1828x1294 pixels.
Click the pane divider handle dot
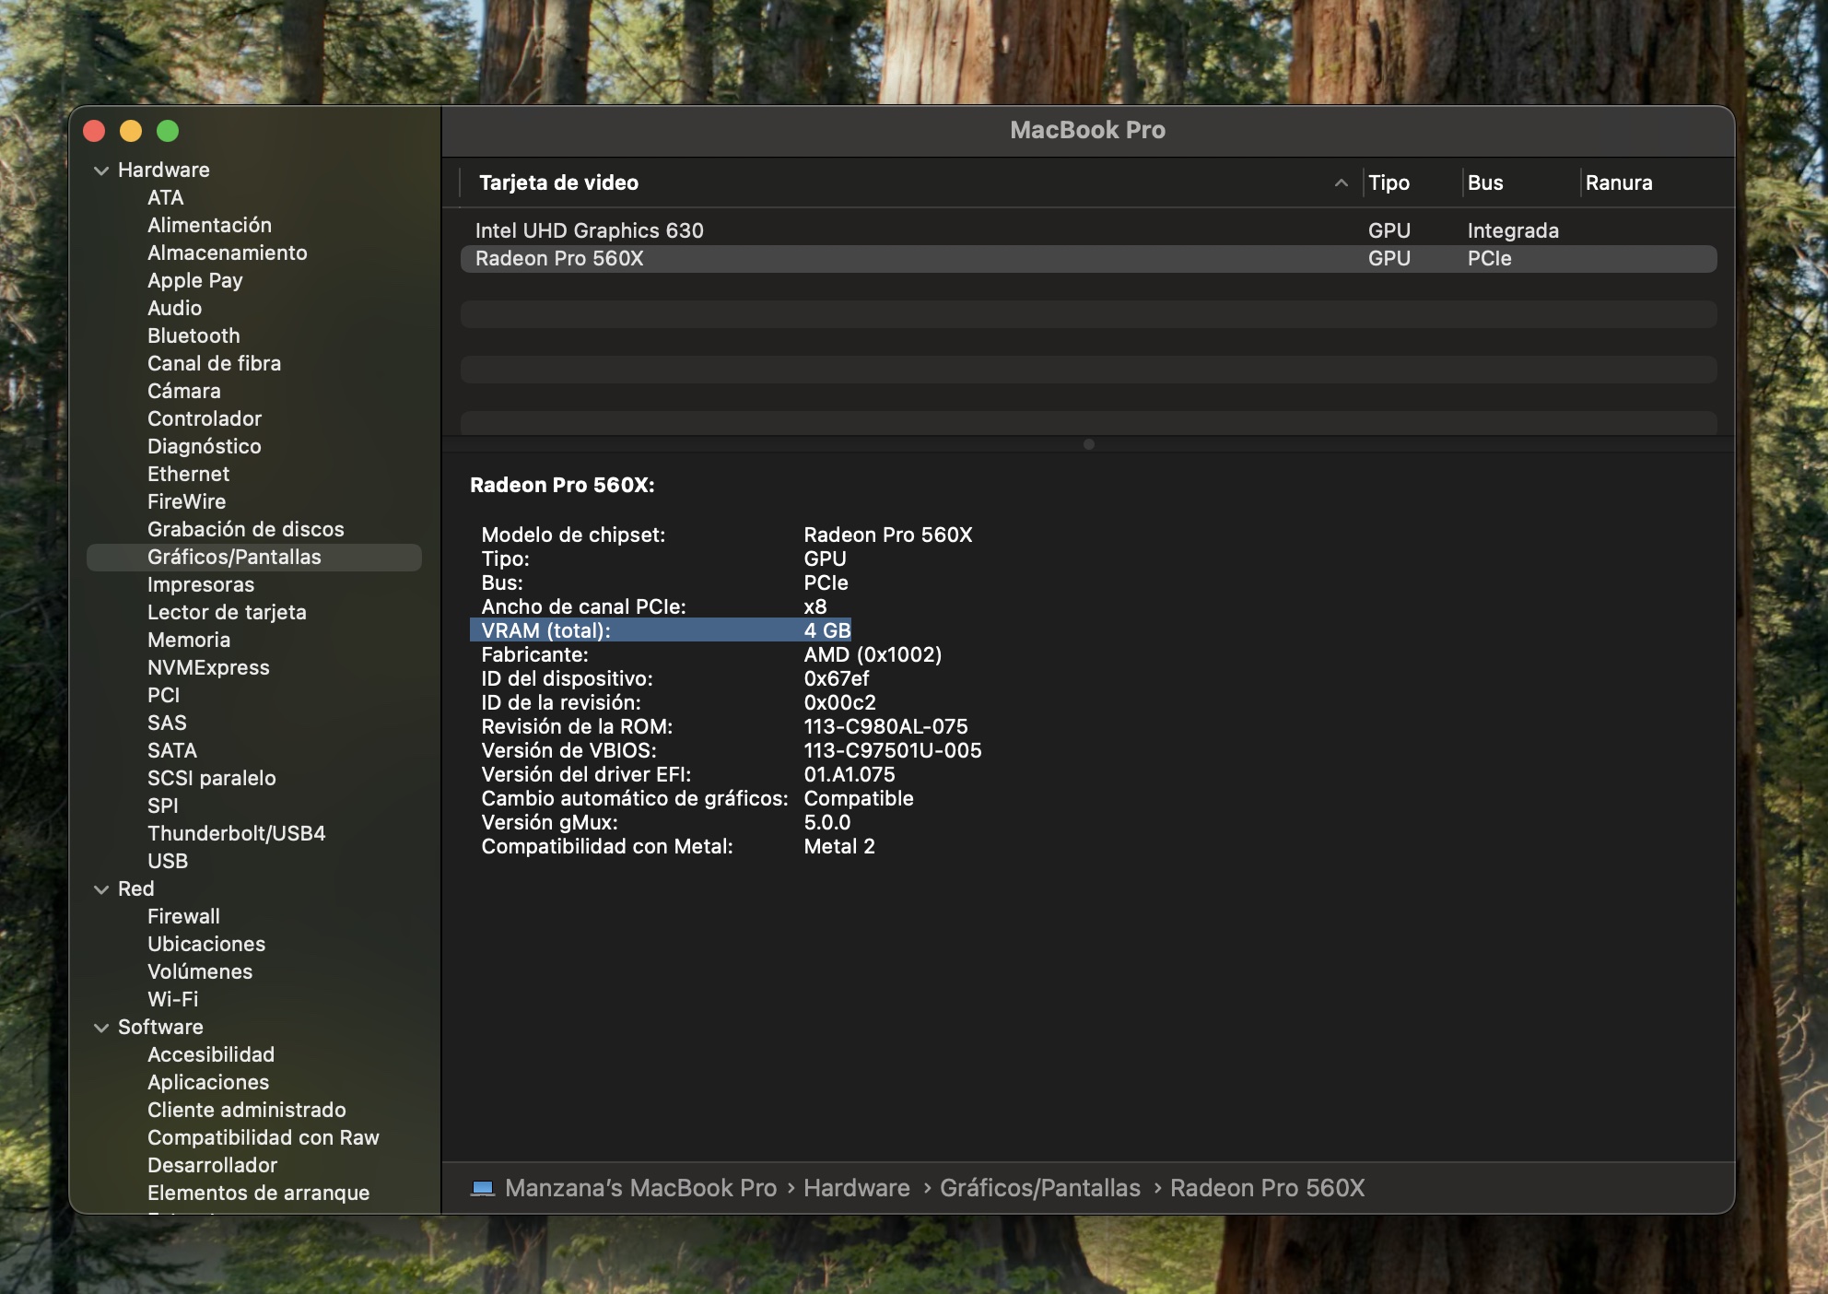(x=1088, y=444)
